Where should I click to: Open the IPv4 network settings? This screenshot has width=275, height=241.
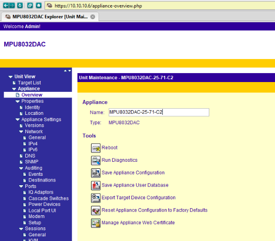(x=33, y=144)
